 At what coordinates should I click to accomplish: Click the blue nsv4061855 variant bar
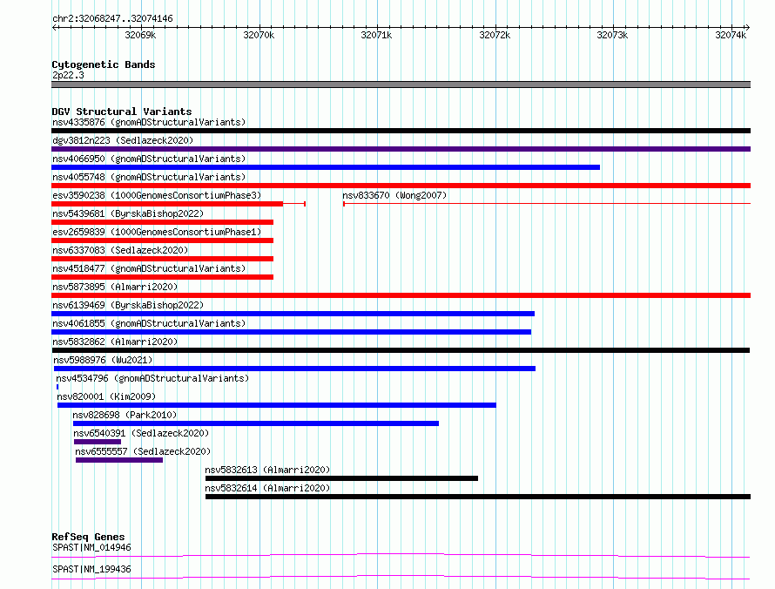pyautogui.click(x=291, y=332)
